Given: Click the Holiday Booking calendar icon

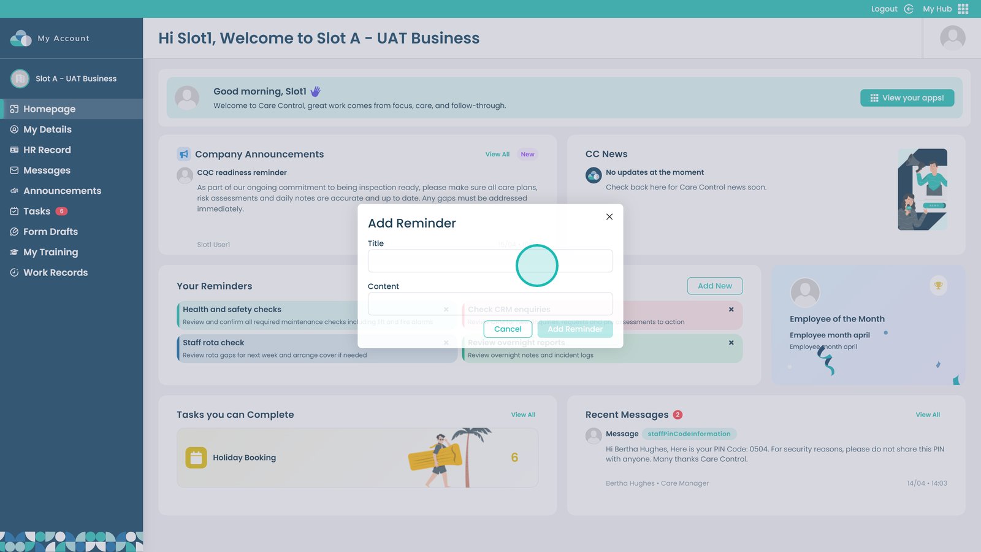Looking at the screenshot, I should [x=196, y=458].
